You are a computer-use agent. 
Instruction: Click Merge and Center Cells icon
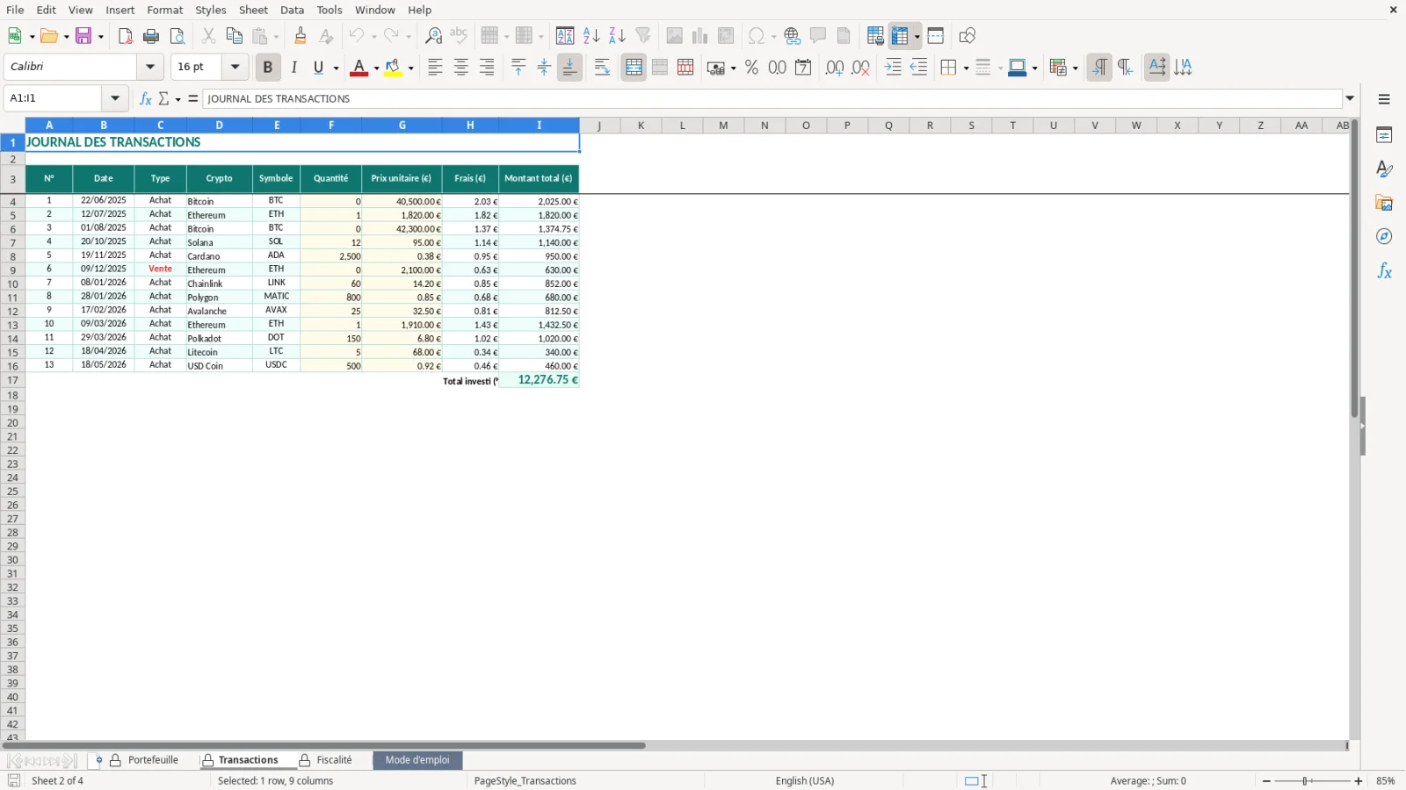(x=634, y=68)
